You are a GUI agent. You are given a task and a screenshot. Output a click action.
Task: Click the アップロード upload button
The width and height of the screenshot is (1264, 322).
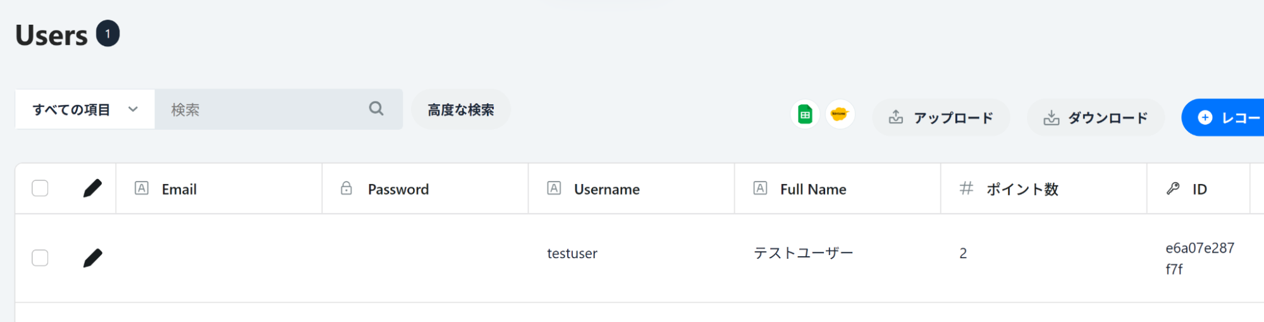click(x=941, y=118)
